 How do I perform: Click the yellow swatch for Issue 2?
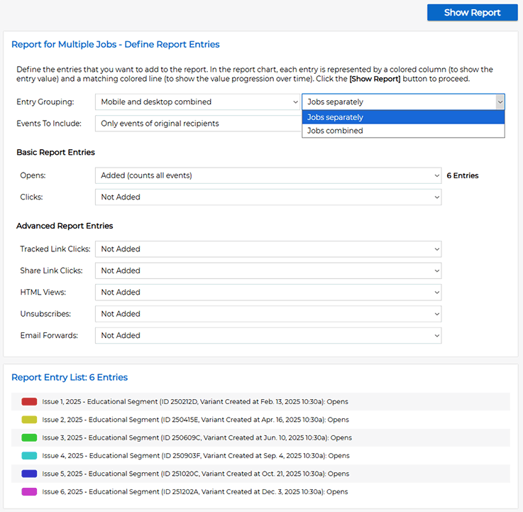click(x=29, y=420)
